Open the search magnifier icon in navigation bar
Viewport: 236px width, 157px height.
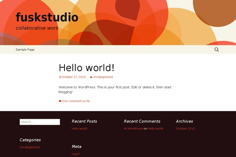coord(216,49)
